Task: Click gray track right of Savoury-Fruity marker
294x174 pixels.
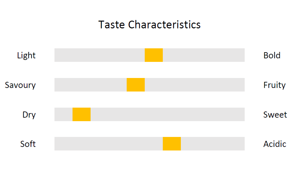Action: [195, 85]
